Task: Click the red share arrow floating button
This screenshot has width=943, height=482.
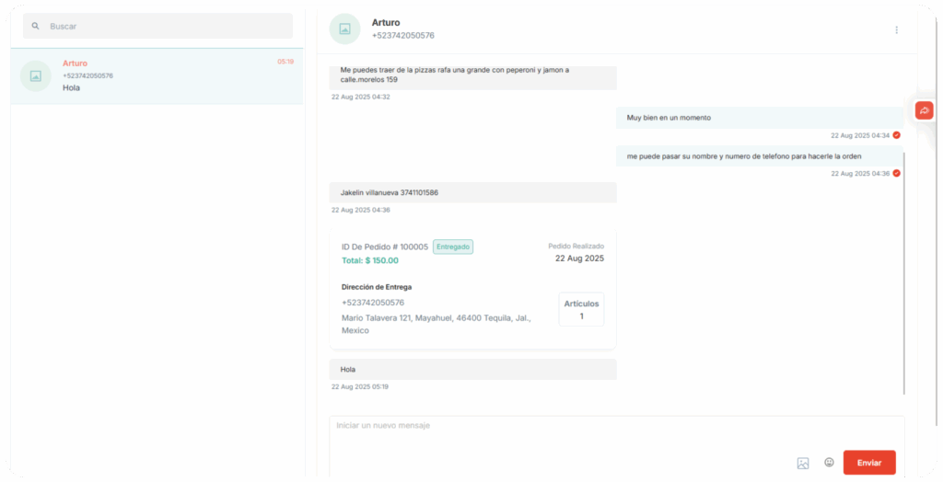Action: point(924,110)
